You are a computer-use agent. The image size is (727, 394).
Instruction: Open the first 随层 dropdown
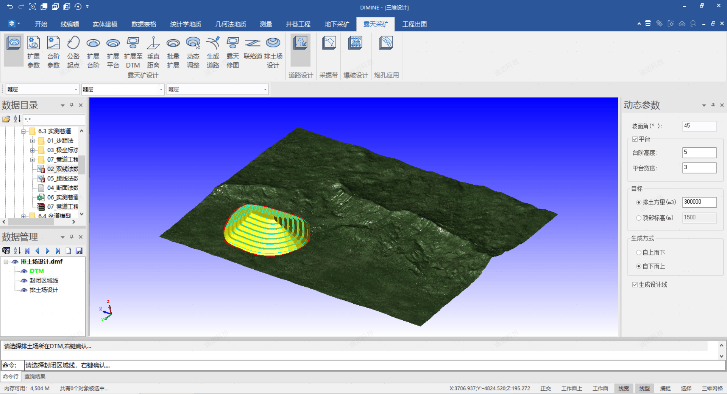point(76,90)
